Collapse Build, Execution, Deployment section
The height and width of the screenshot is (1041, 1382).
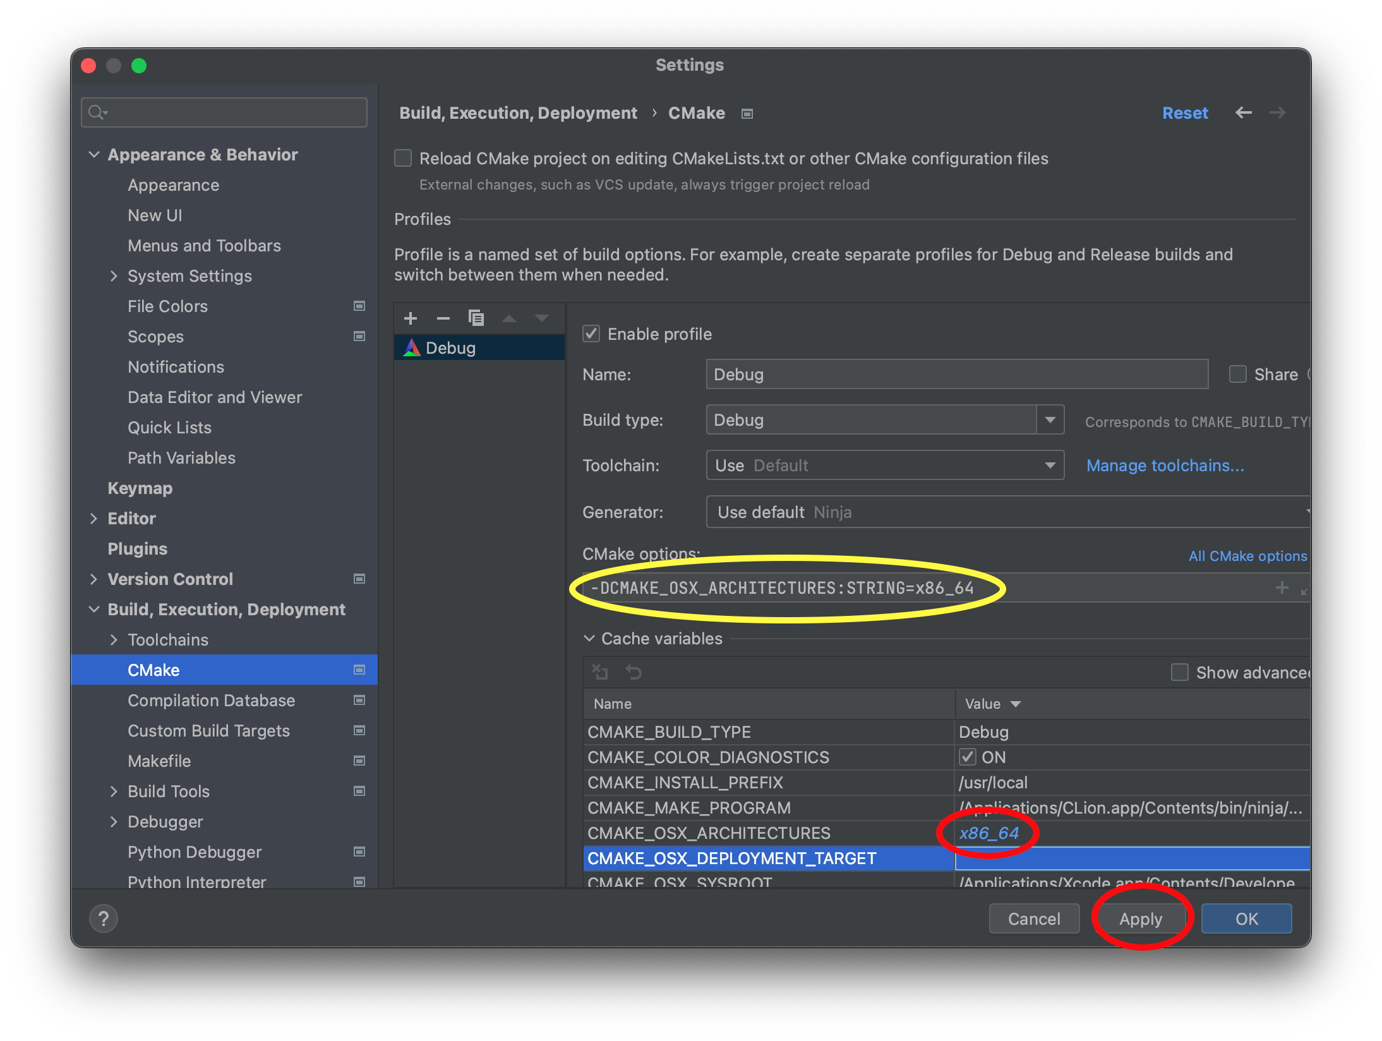[94, 610]
